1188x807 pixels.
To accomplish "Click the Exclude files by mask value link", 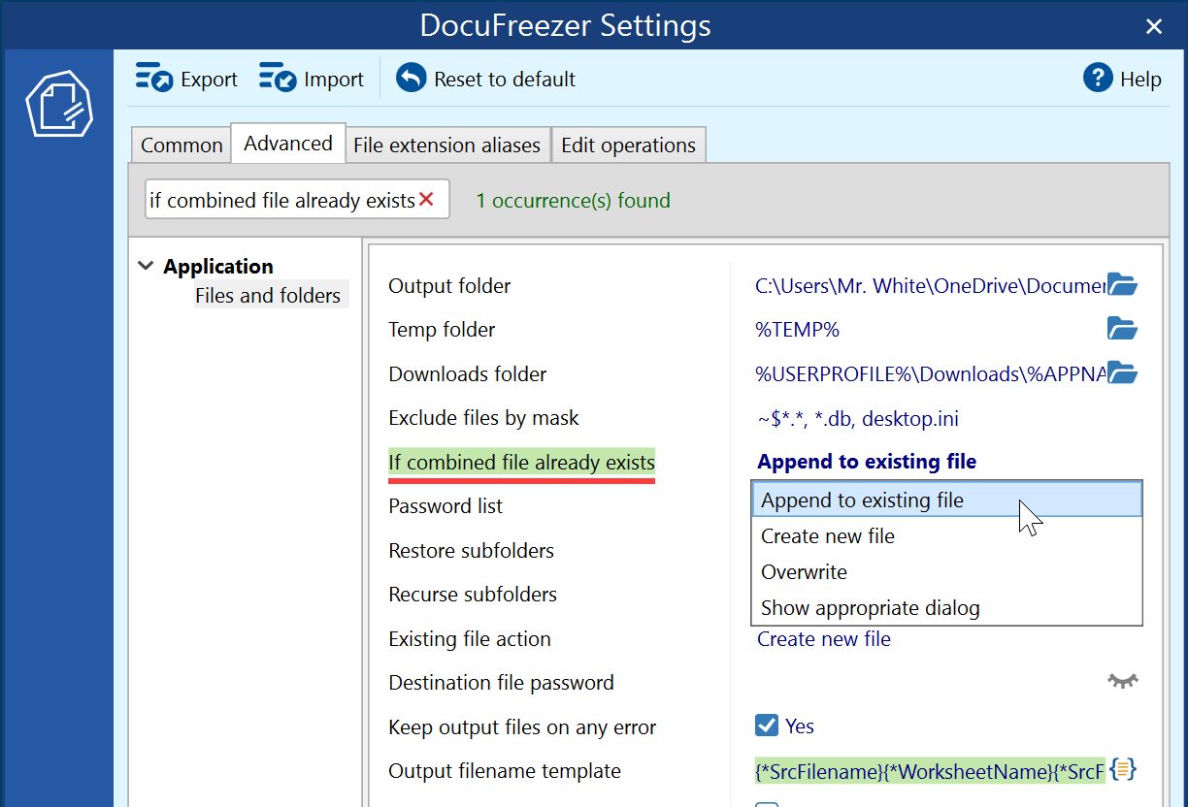I will (856, 418).
